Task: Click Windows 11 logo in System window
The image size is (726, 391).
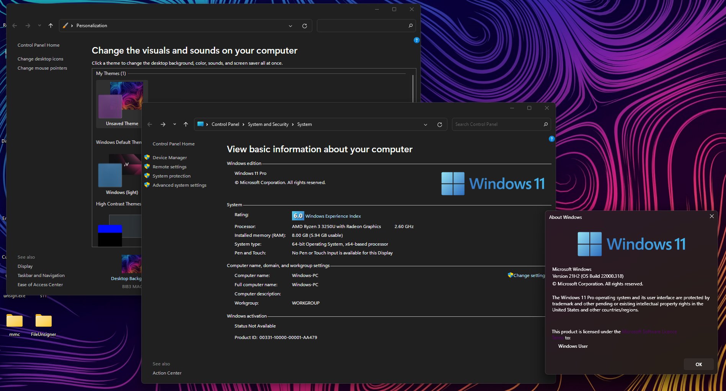Action: [493, 184]
